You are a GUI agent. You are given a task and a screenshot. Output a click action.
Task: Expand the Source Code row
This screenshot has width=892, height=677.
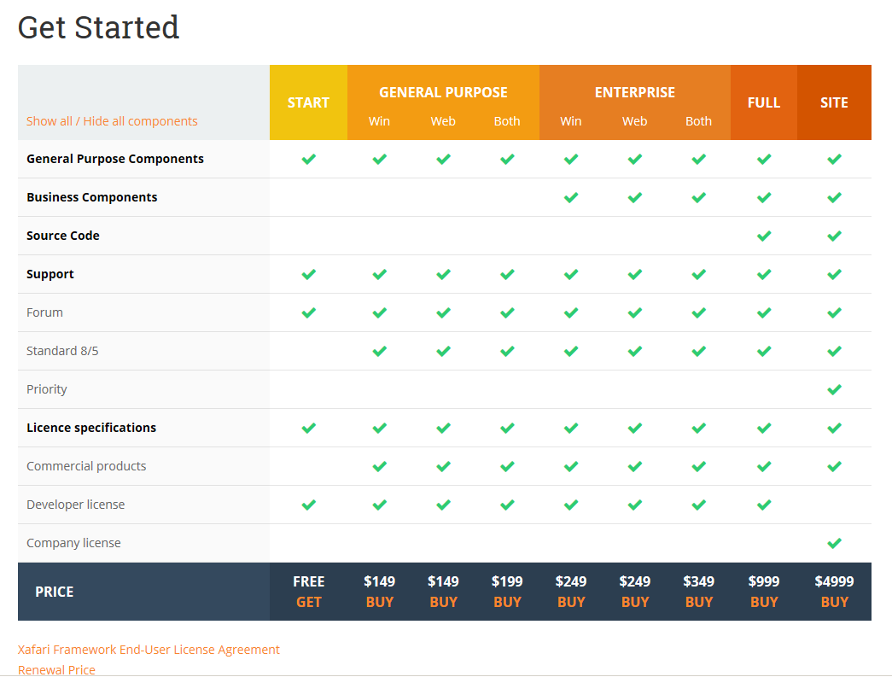(x=62, y=236)
